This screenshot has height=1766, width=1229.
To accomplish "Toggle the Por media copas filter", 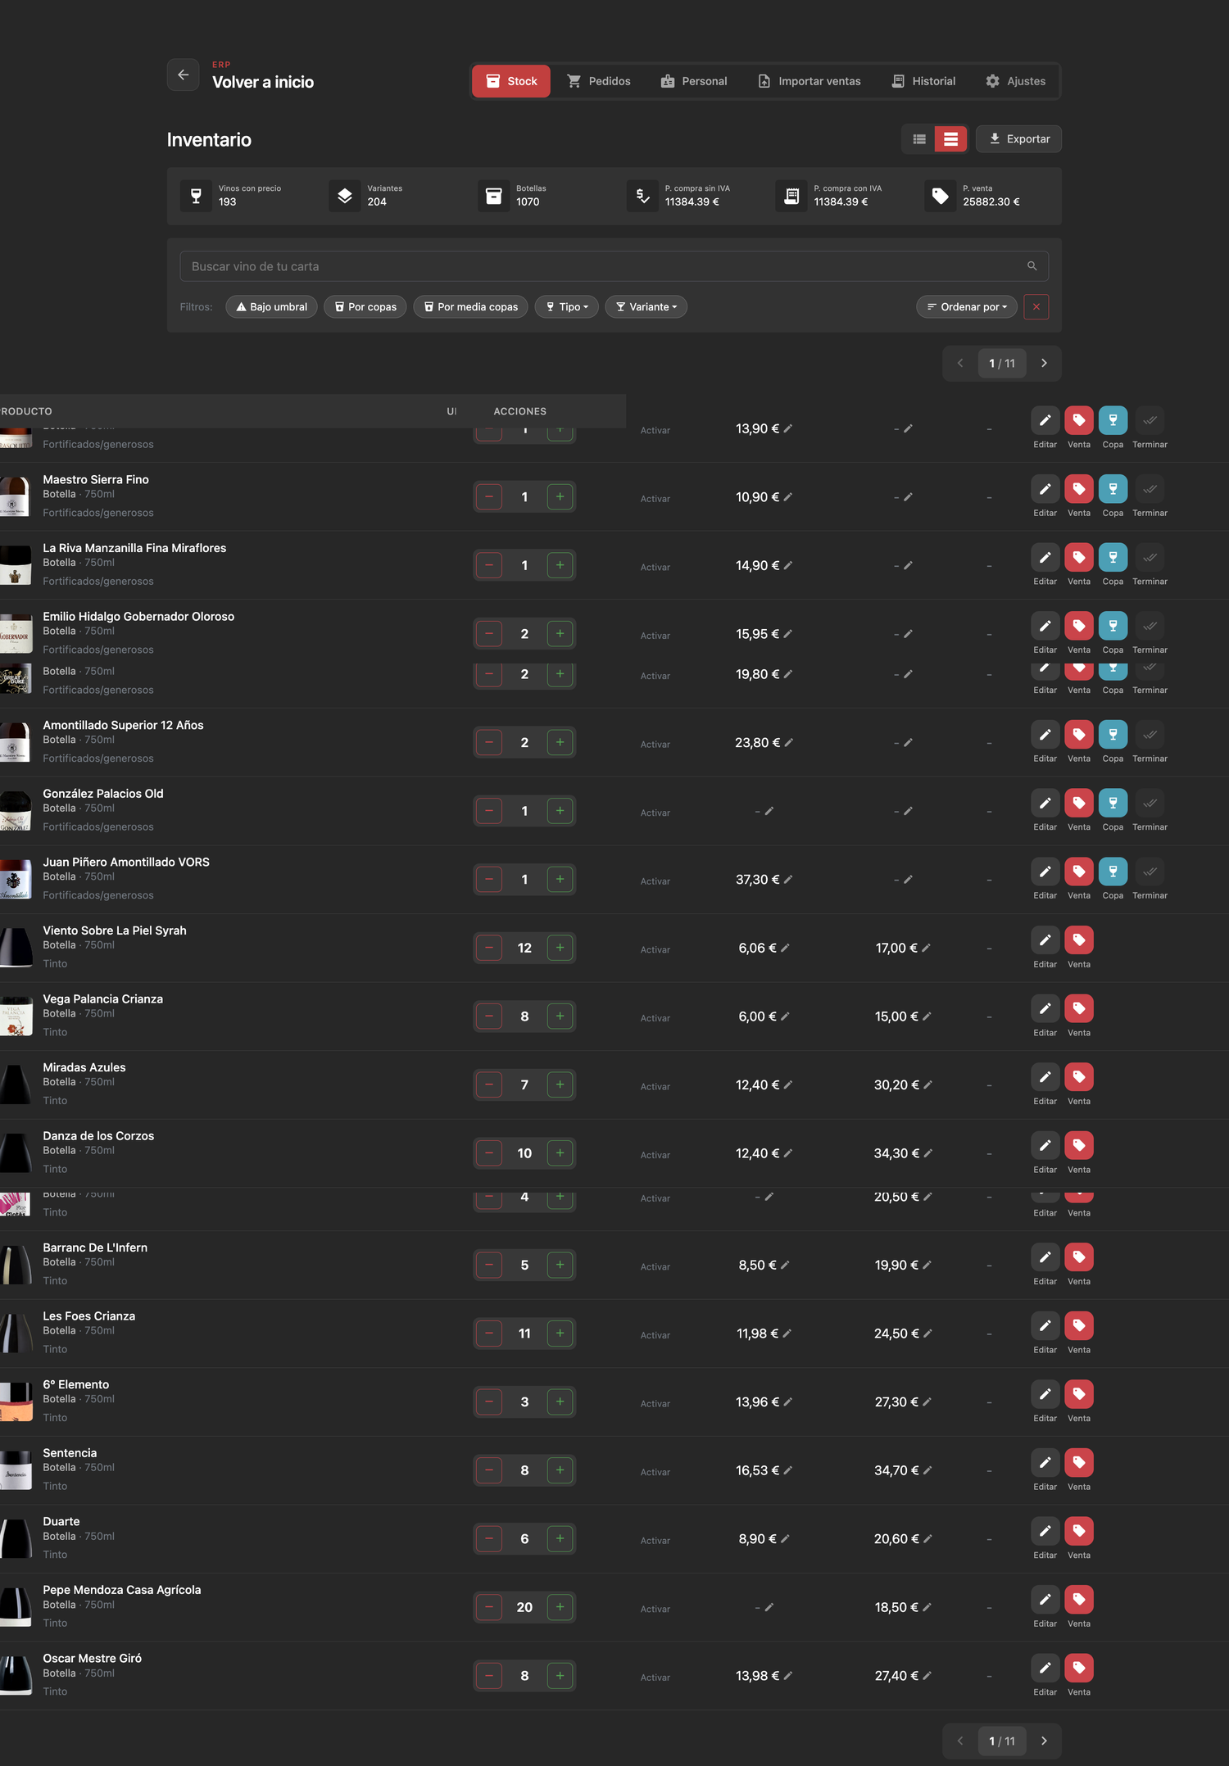I will click(x=471, y=307).
